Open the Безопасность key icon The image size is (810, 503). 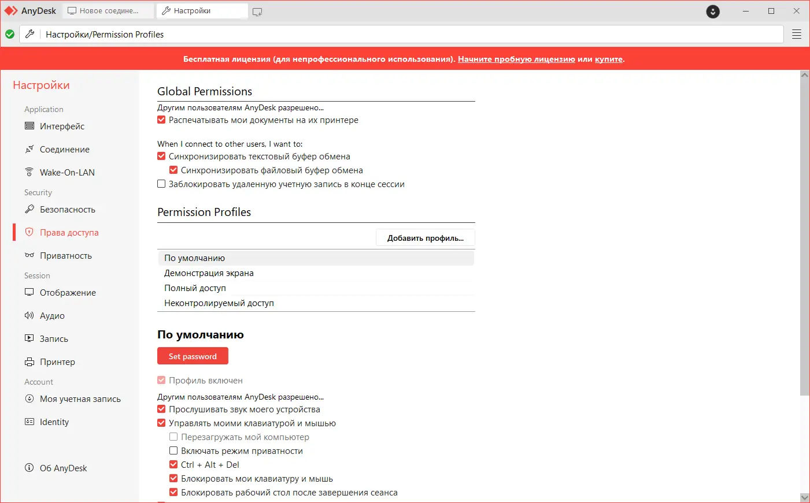[x=29, y=209]
